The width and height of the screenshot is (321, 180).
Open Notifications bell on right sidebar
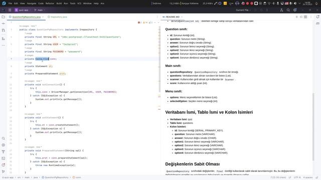tap(317, 17)
